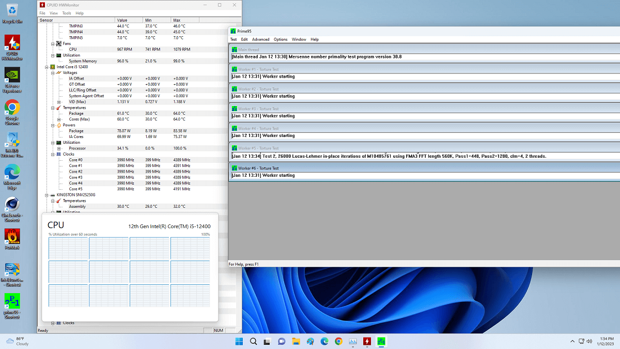
Task: Collapse the Clocks node under Intel Core i5
Action: pyautogui.click(x=53, y=154)
